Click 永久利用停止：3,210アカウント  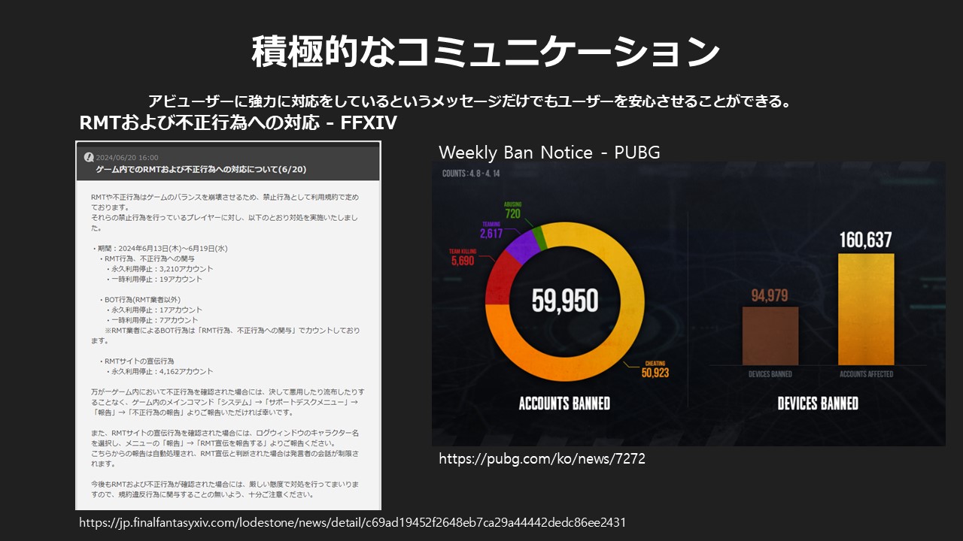pos(159,268)
